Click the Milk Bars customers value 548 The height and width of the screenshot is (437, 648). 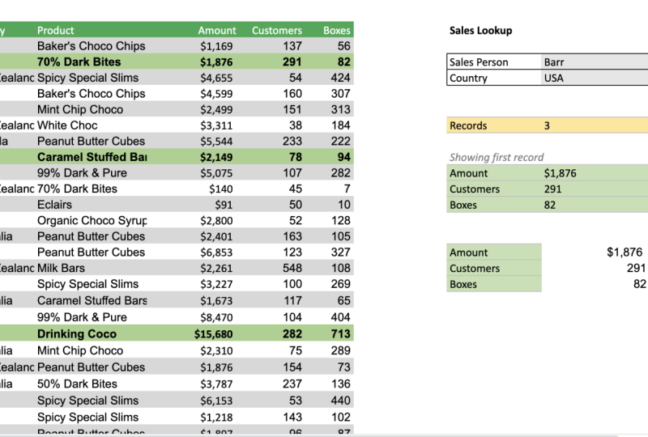click(x=292, y=268)
